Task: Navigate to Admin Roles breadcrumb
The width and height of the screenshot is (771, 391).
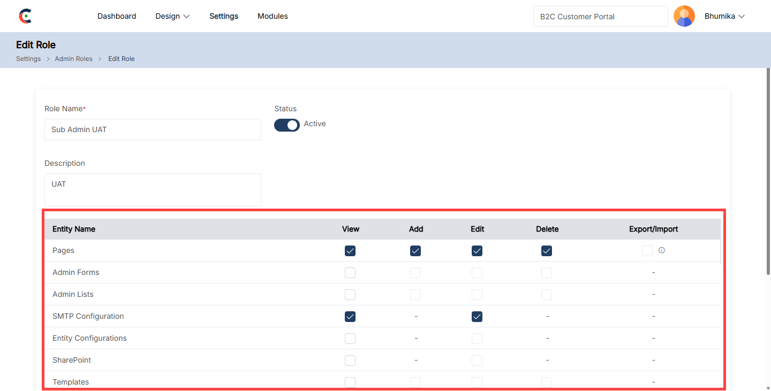Action: coord(73,59)
